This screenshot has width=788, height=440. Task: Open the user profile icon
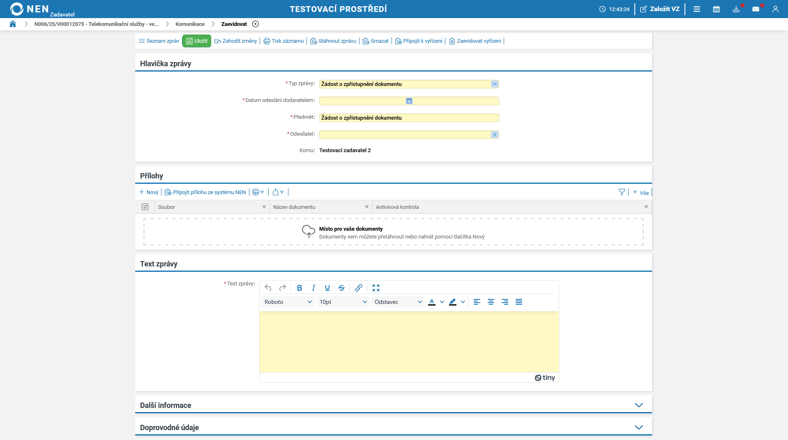point(775,9)
